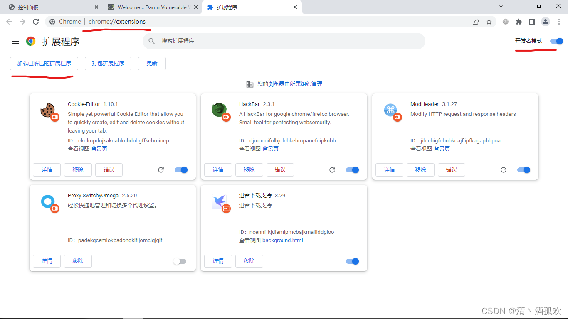Click 浏览器由所属组织管理 link

(295, 84)
